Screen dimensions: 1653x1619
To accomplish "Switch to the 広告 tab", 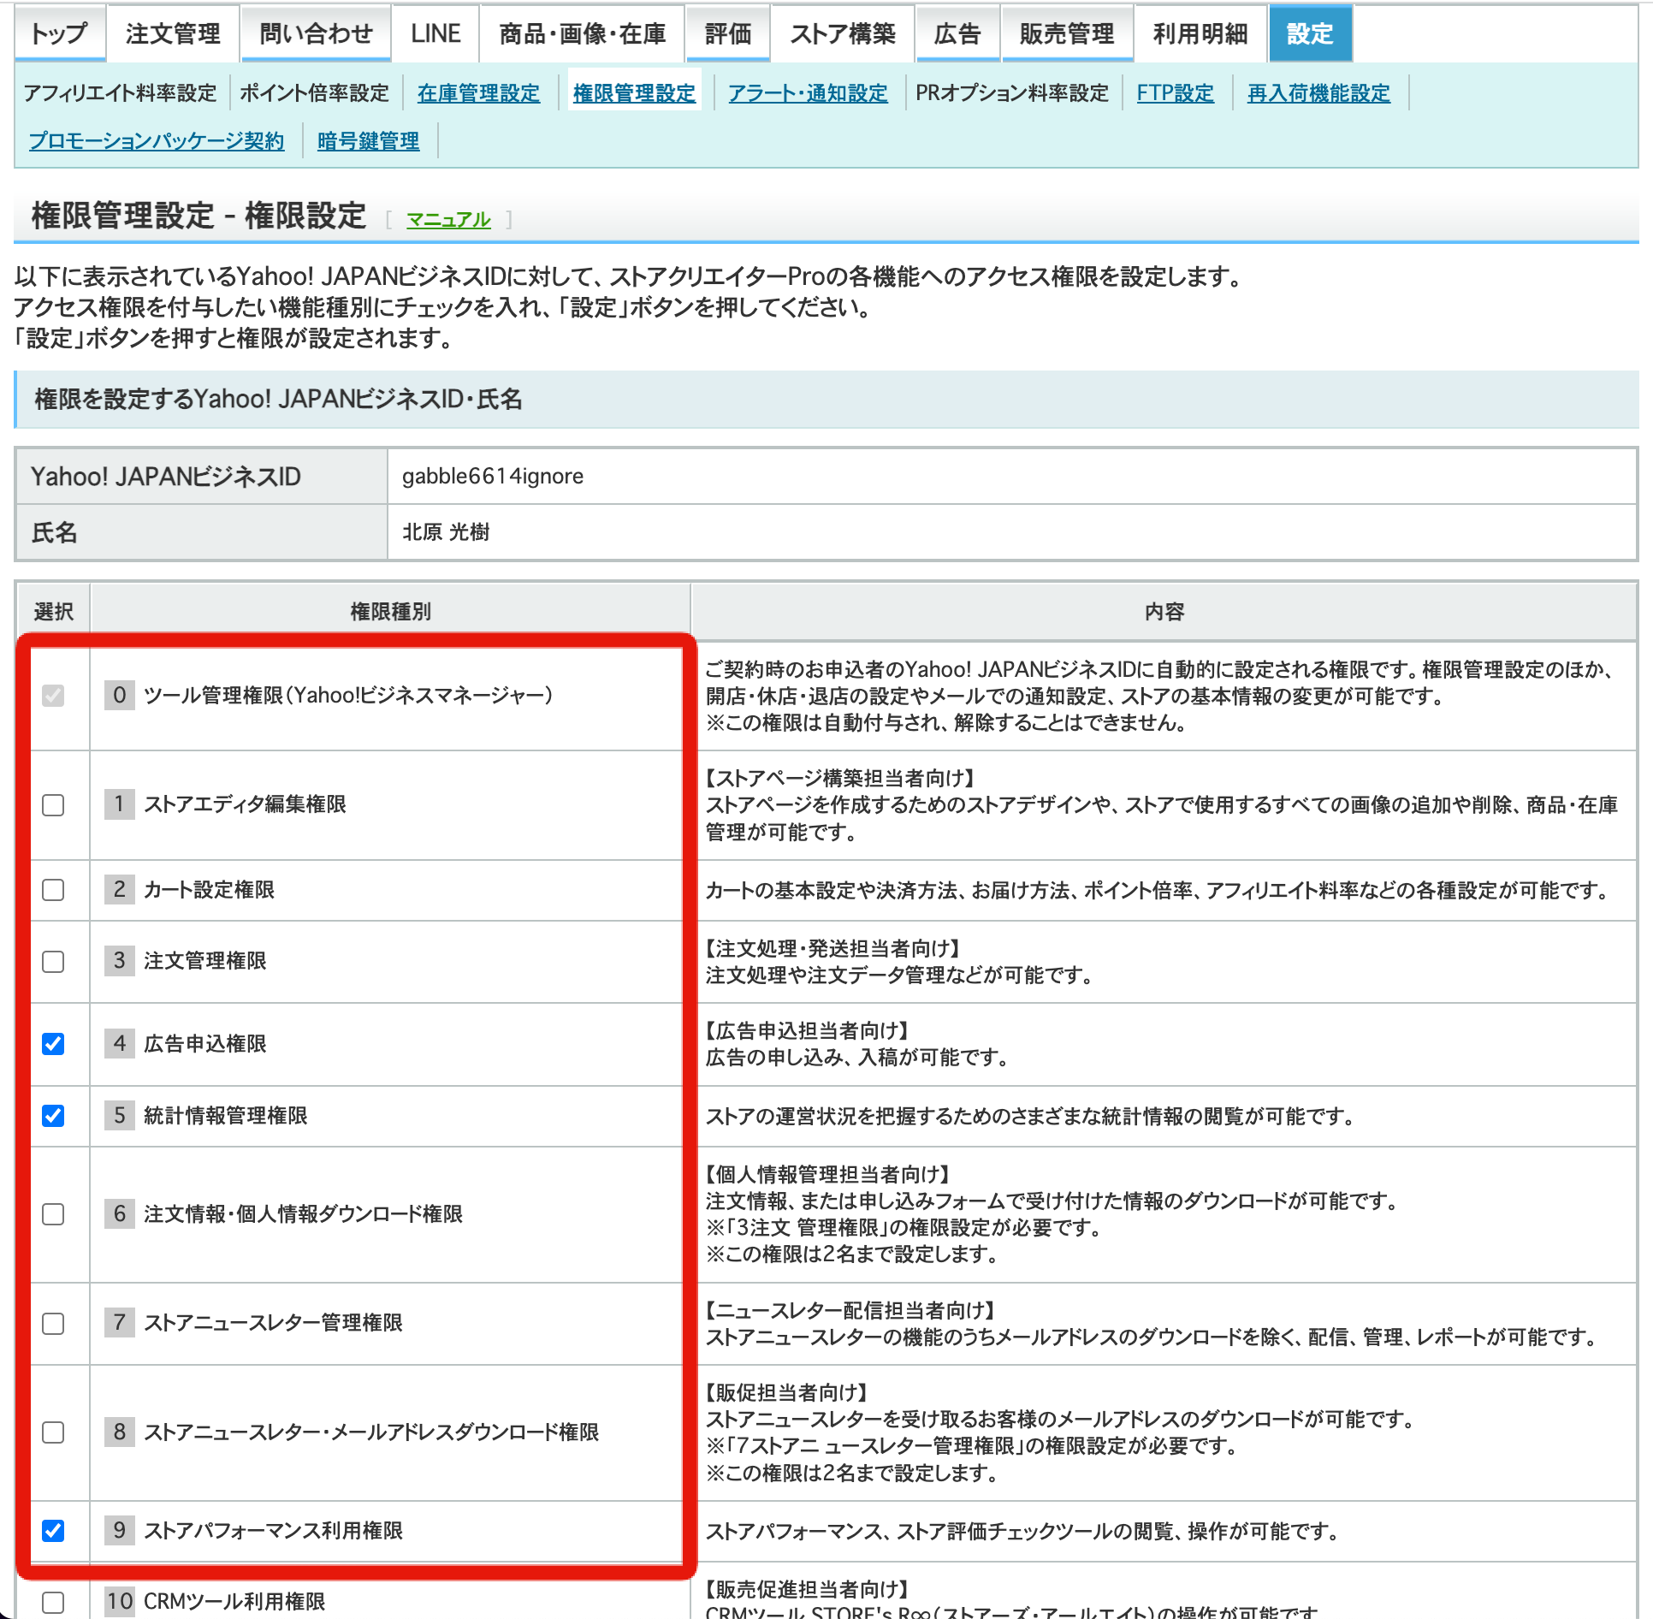I will pyautogui.click(x=957, y=33).
